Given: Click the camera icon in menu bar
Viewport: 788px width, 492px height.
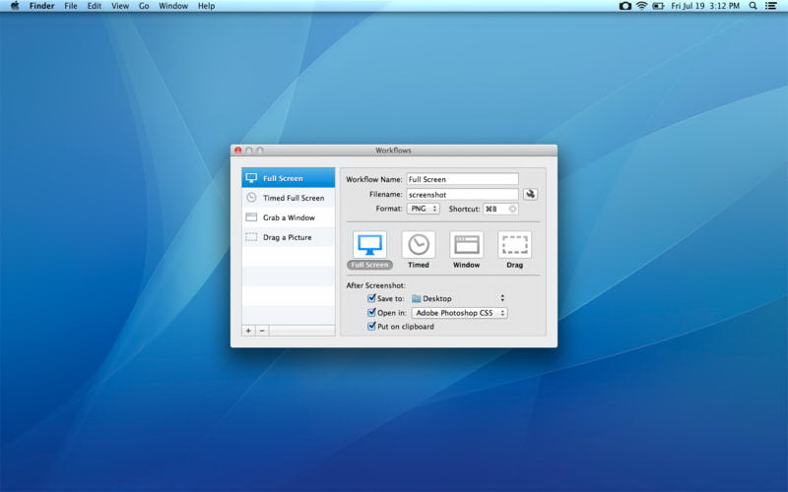Looking at the screenshot, I should [624, 6].
